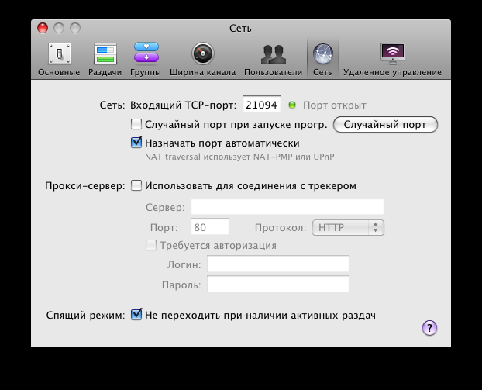Click the Входящий TCP-порт label
482x390 pixels.
pyautogui.click(x=183, y=105)
